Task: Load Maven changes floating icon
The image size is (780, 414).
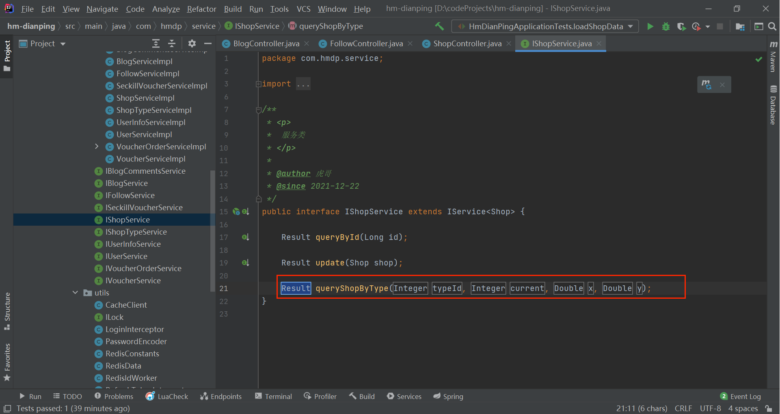Action: click(707, 84)
